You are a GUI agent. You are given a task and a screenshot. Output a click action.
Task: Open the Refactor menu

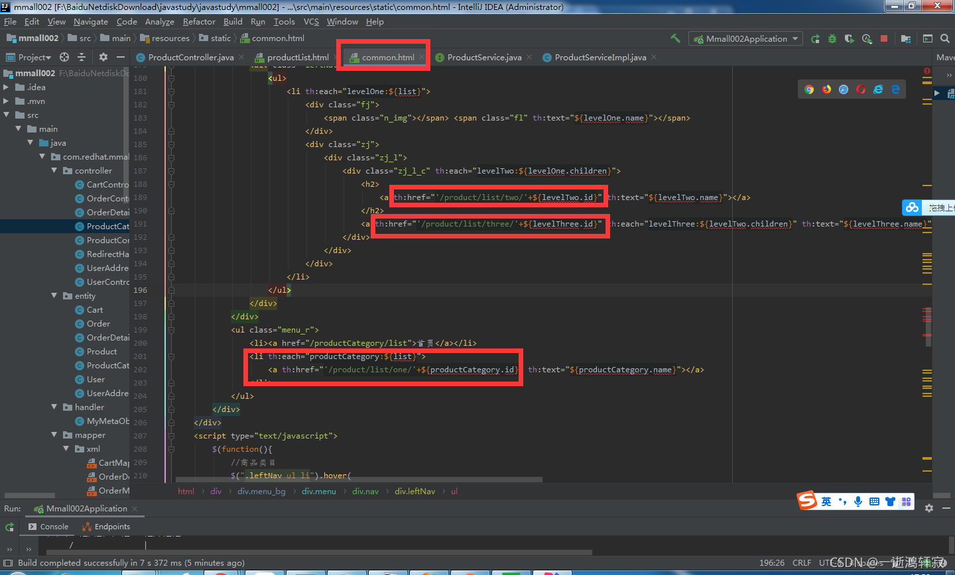199,21
